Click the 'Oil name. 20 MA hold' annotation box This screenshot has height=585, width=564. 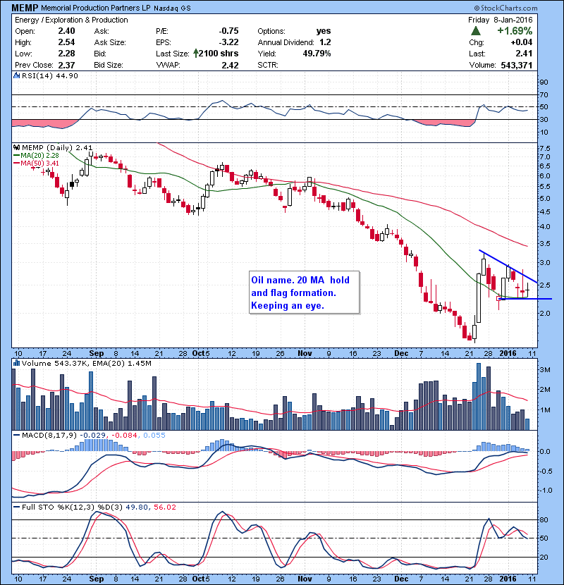click(305, 292)
